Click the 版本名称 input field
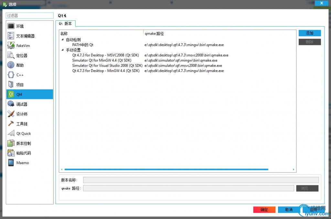Screen dimensions: 331x219 pyautogui.click(x=201, y=180)
